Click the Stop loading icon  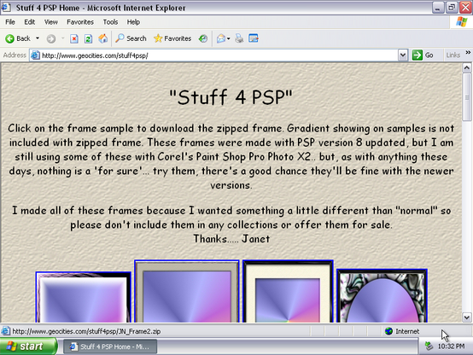(74, 38)
